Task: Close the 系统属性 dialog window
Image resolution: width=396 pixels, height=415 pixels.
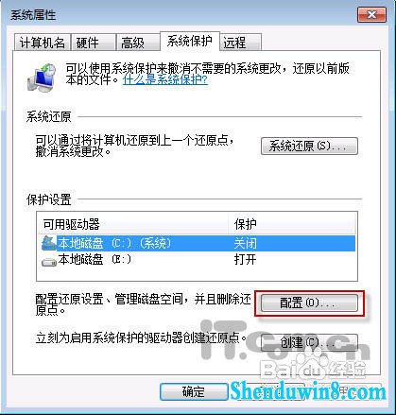Action: click(x=372, y=15)
